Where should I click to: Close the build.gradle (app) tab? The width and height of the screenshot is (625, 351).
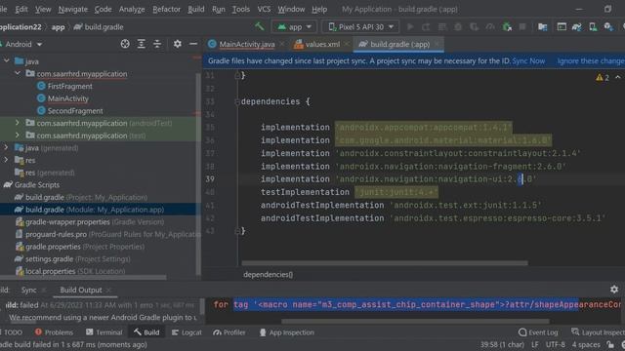(x=437, y=44)
